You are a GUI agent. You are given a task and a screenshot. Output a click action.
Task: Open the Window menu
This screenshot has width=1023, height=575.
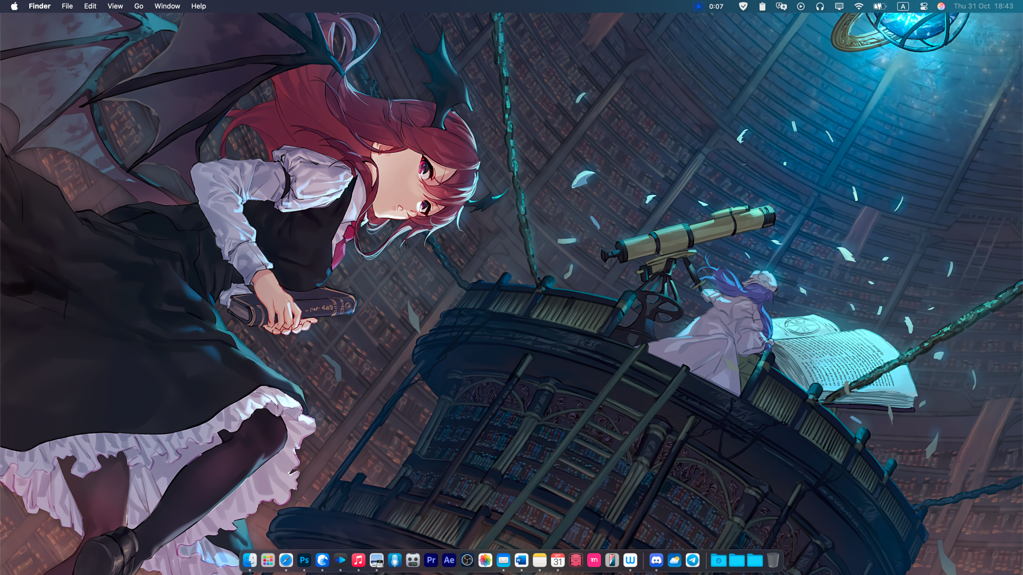(x=167, y=6)
